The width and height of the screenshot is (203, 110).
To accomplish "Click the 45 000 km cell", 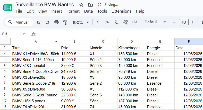I will pos(132,107).
